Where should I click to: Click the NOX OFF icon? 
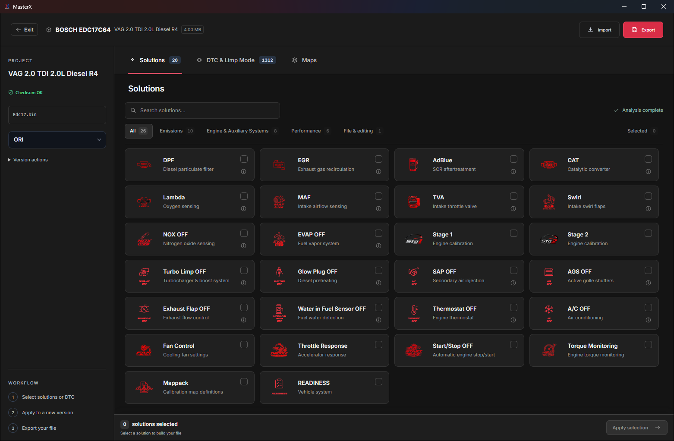[144, 239]
